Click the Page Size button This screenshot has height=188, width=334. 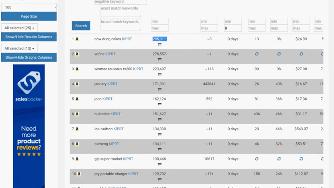[x=29, y=16]
